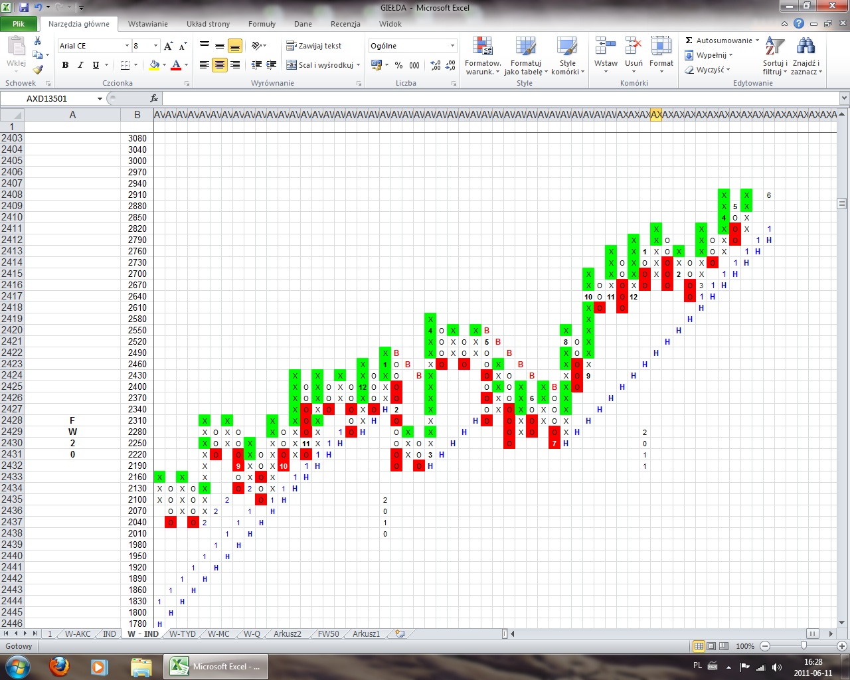Open Sortuj i filtruj
The image size is (850, 680).
click(x=775, y=56)
